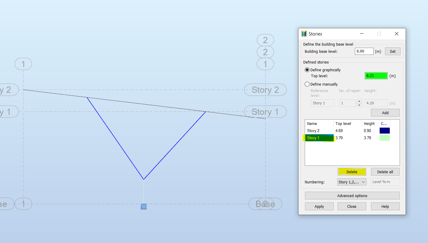The width and height of the screenshot is (428, 243).
Task: Select the Define graphically radio button
Action: [307, 70]
